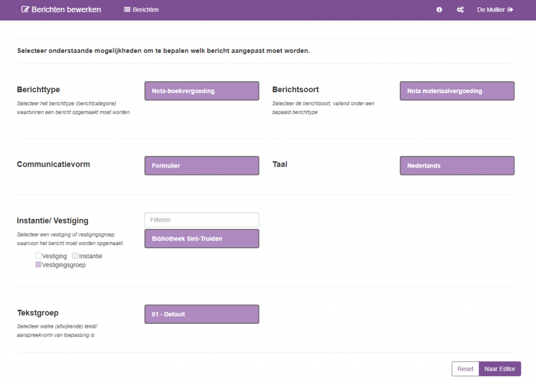
Task: Open the Nota materiaalvergoeding berichtsoort selector
Action: 456,91
